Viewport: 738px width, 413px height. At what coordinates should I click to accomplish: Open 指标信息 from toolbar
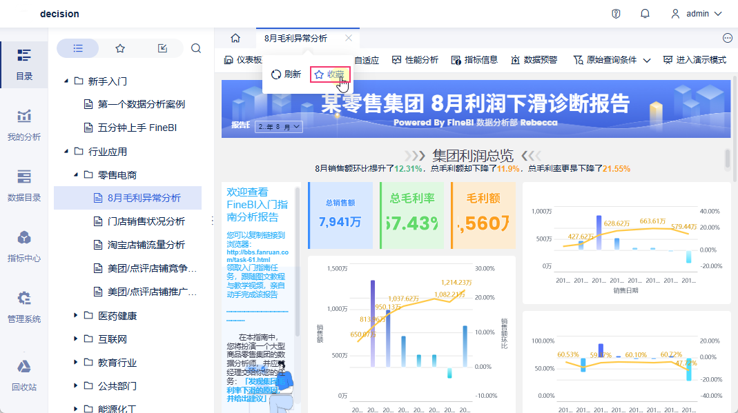474,60
